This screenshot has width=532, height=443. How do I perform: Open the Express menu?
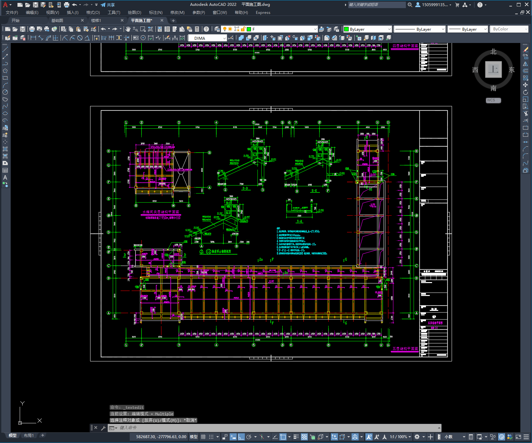tap(263, 13)
